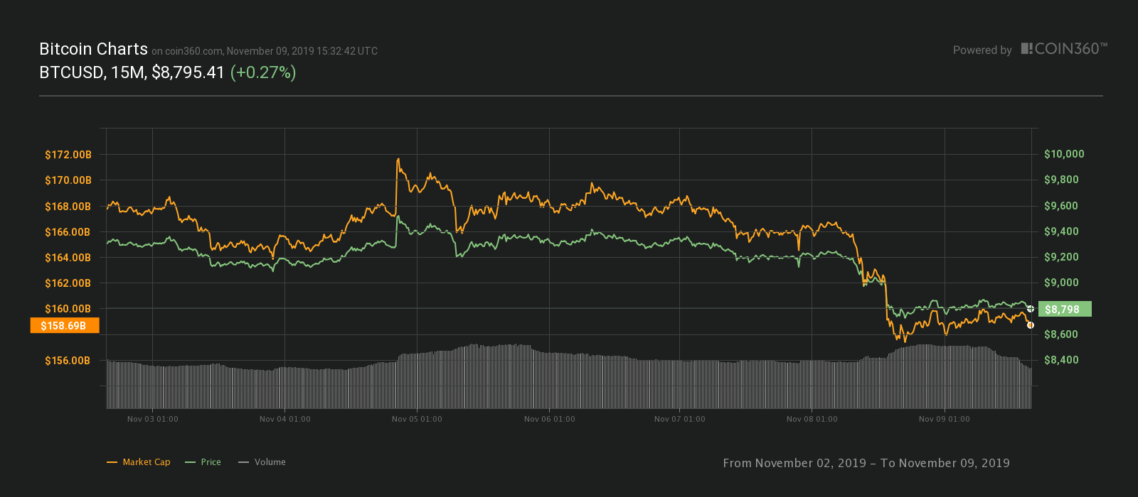Toggle the Price legend entry
Viewport: 1138px width, 497px height.
pyautogui.click(x=203, y=462)
